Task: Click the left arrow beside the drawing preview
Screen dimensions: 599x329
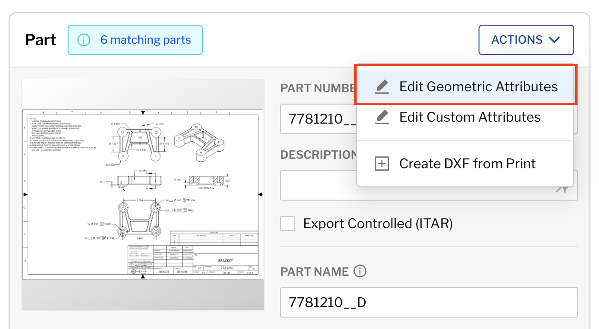Action: click(25, 194)
